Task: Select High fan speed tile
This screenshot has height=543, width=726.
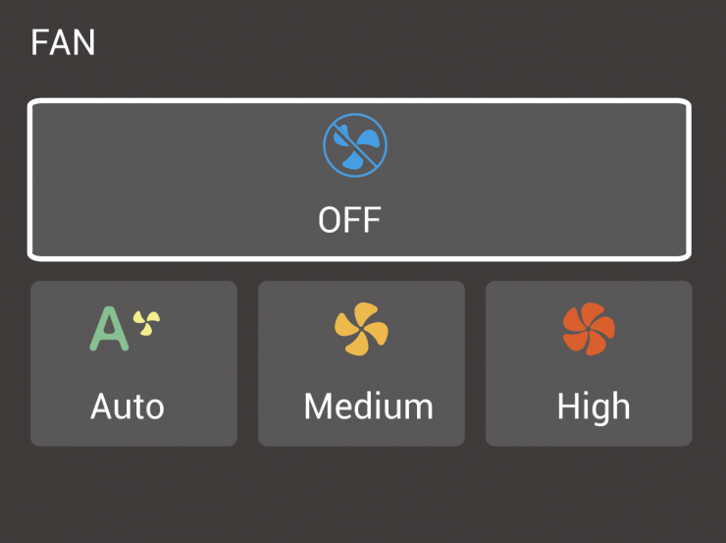Action: click(589, 363)
